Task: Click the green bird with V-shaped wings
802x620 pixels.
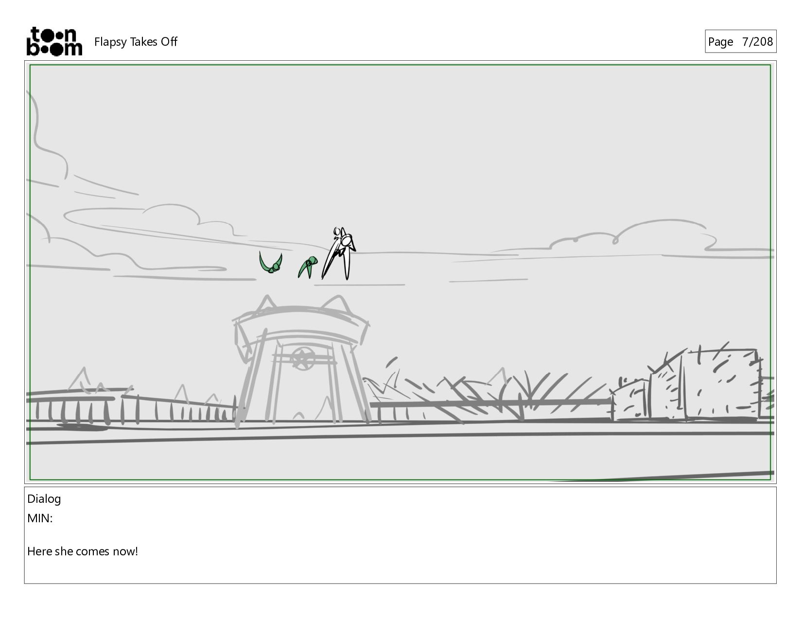Action: (271, 263)
